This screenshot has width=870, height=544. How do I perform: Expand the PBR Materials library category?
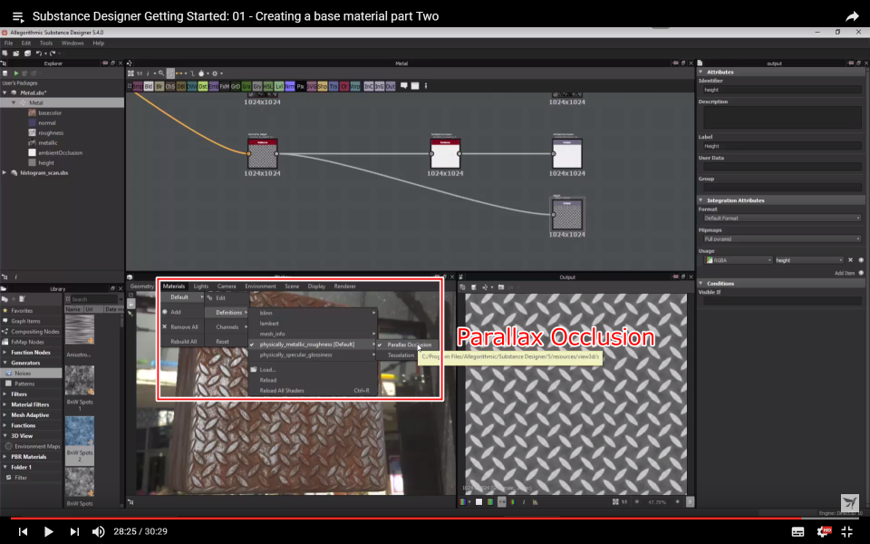coord(5,457)
